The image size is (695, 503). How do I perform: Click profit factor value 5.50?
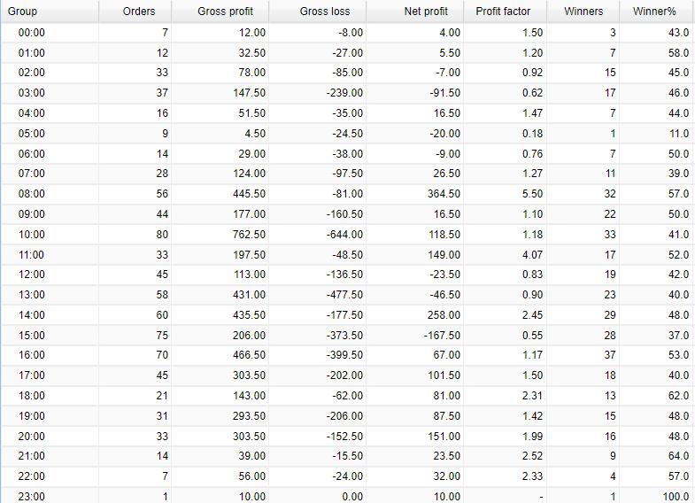tap(532, 194)
